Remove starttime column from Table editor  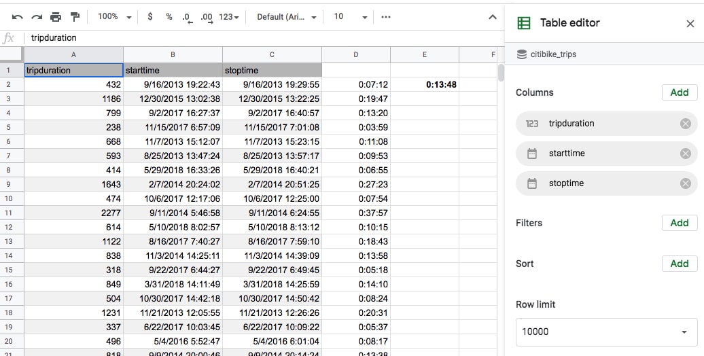[685, 154]
